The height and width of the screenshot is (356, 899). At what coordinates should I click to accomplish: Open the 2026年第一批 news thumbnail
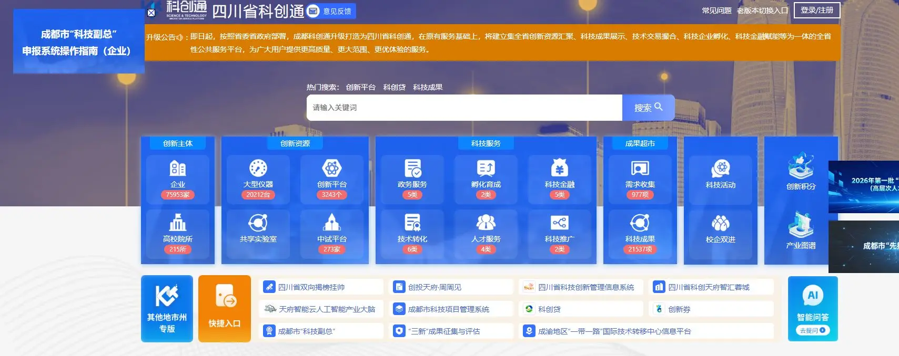coord(864,187)
